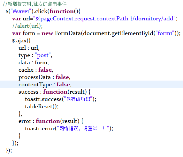Click the Chinese comment line at top
Image resolution: width=183 pixels, height=157 pixels.
point(35,4)
